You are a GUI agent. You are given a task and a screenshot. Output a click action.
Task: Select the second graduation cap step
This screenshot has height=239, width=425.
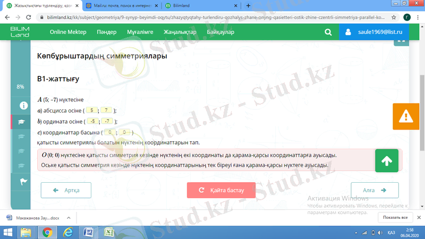tap(21, 136)
